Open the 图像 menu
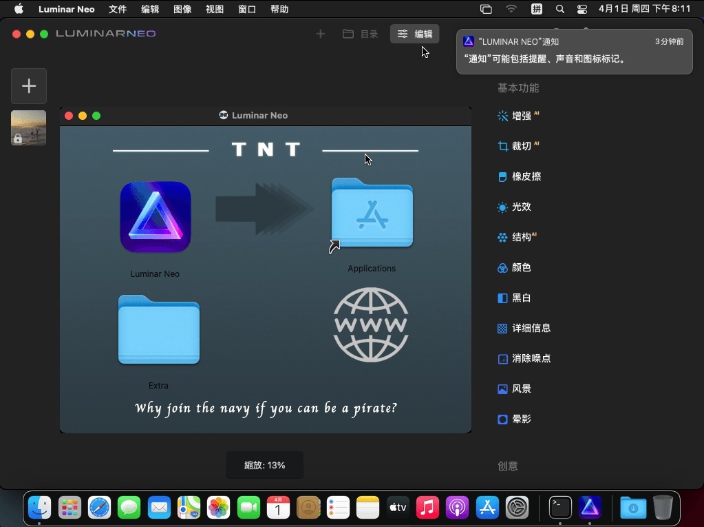This screenshot has width=704, height=527. click(x=182, y=9)
